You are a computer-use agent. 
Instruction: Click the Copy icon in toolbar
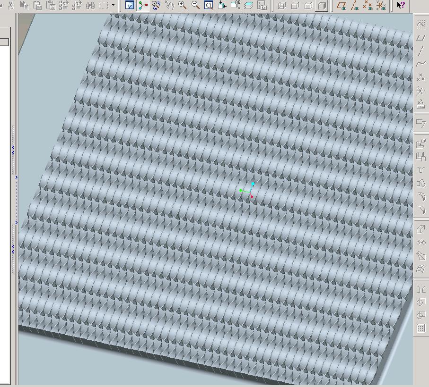(x=24, y=5)
